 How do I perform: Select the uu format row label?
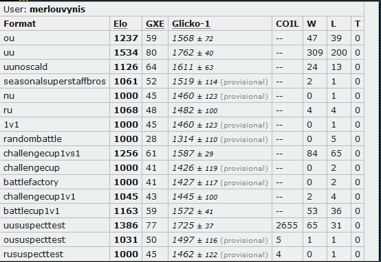[9, 53]
